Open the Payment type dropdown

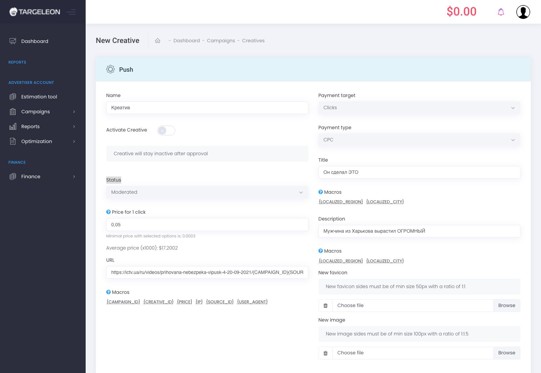click(419, 140)
